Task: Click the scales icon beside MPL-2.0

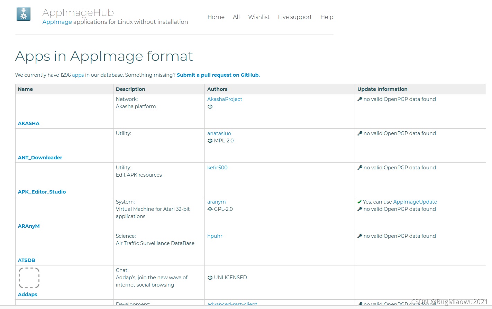Action: [x=210, y=140]
